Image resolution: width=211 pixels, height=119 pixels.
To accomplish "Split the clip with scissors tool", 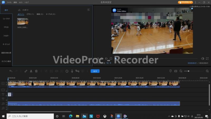I will 31,71.
